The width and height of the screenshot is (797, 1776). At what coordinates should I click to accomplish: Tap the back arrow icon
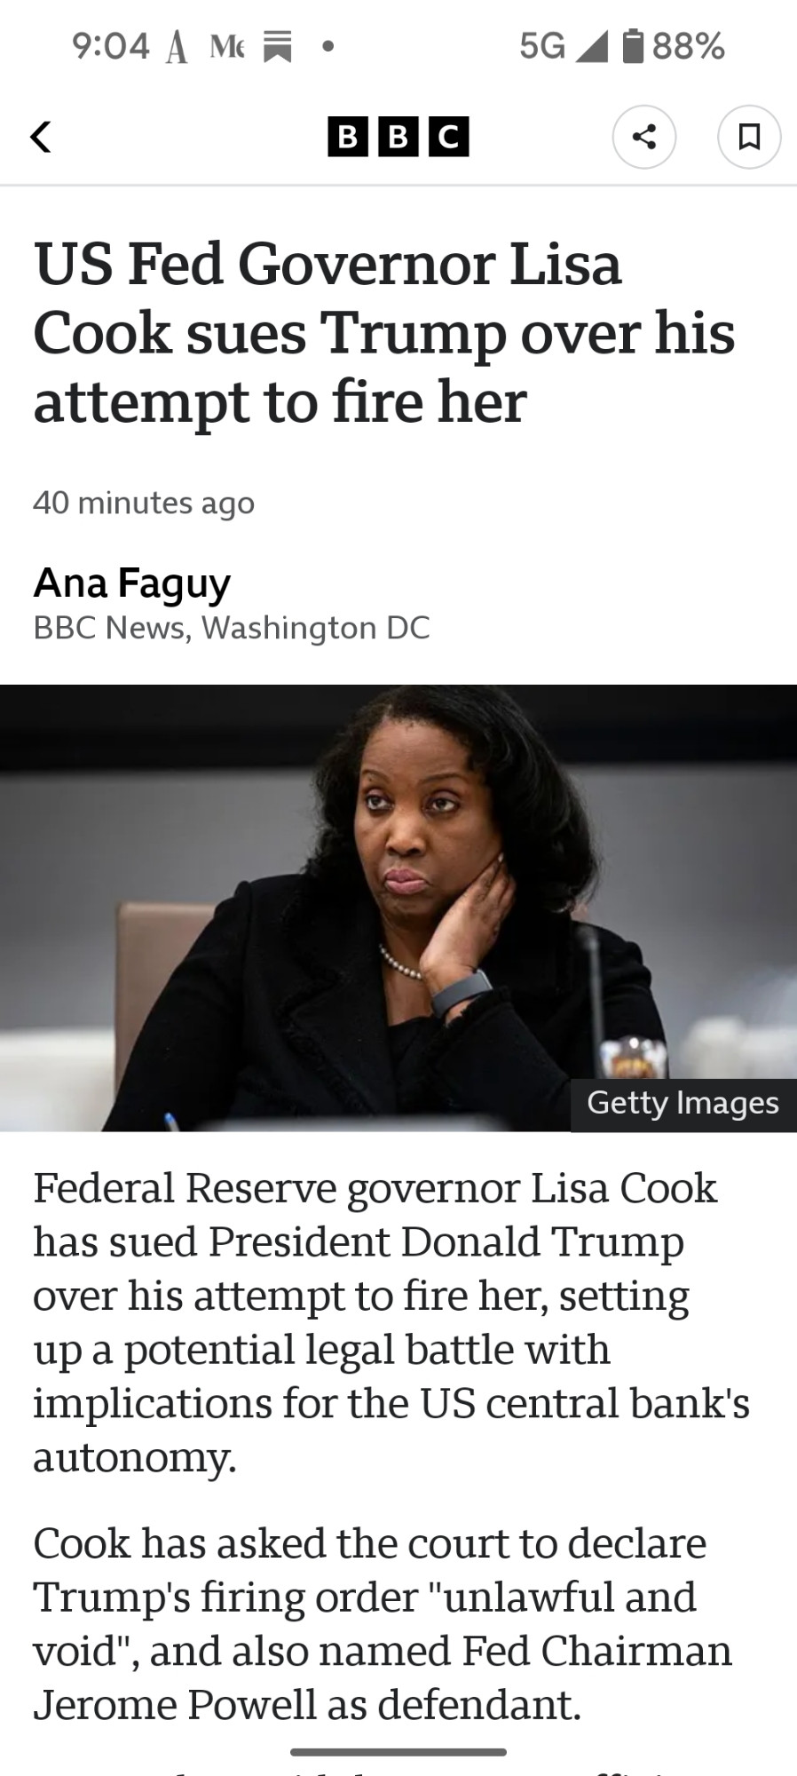pyautogui.click(x=41, y=137)
